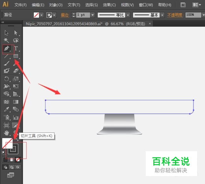Set paint mode to Gradient
Viewport: 205px width, 184px height.
(x=11, y=160)
